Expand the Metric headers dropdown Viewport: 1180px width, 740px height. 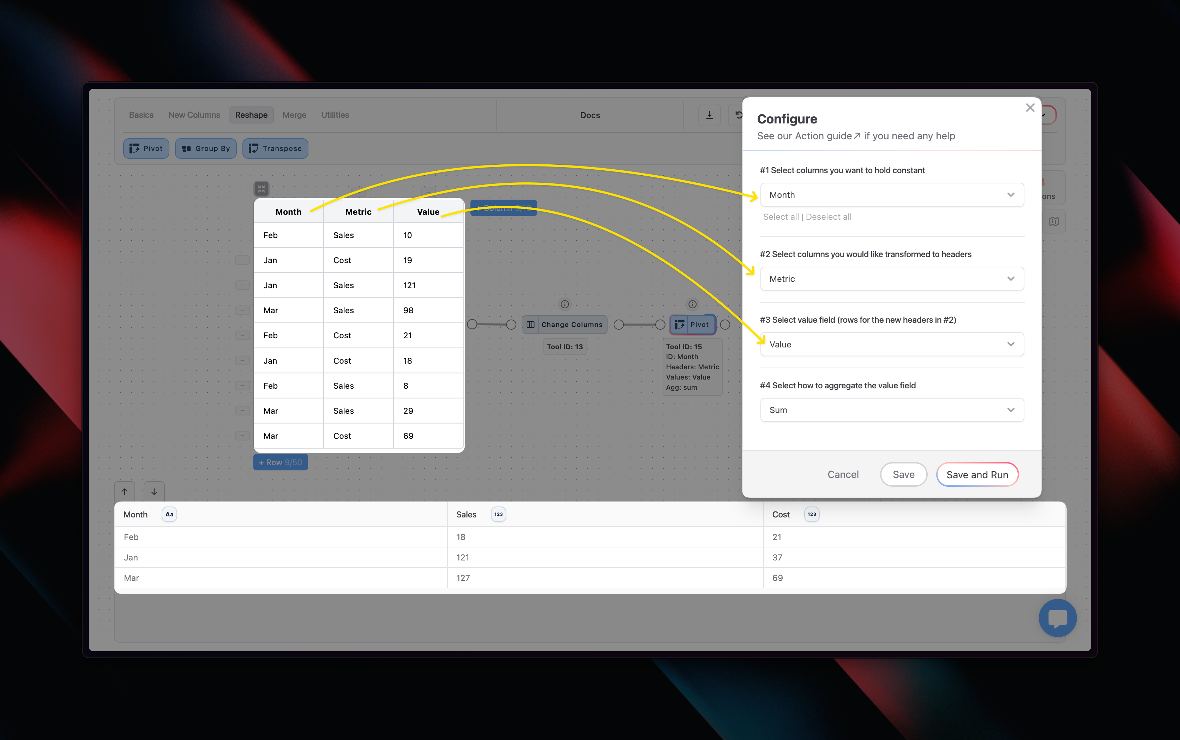tap(892, 279)
